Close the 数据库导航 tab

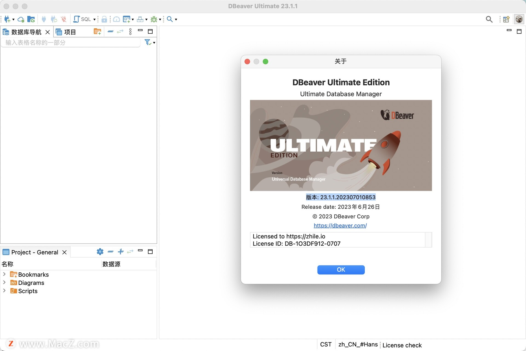coord(48,32)
